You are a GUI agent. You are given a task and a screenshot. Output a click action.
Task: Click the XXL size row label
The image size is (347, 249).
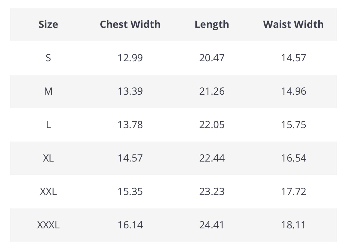[48, 192]
